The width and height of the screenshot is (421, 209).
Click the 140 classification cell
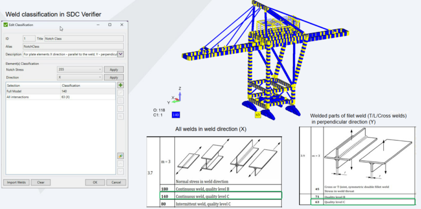pyautogui.click(x=88, y=91)
